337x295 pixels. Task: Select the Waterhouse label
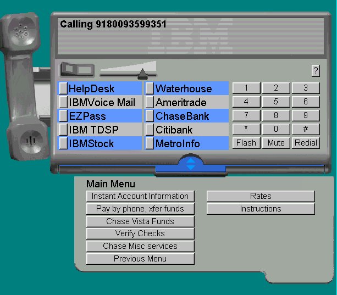[184, 88]
